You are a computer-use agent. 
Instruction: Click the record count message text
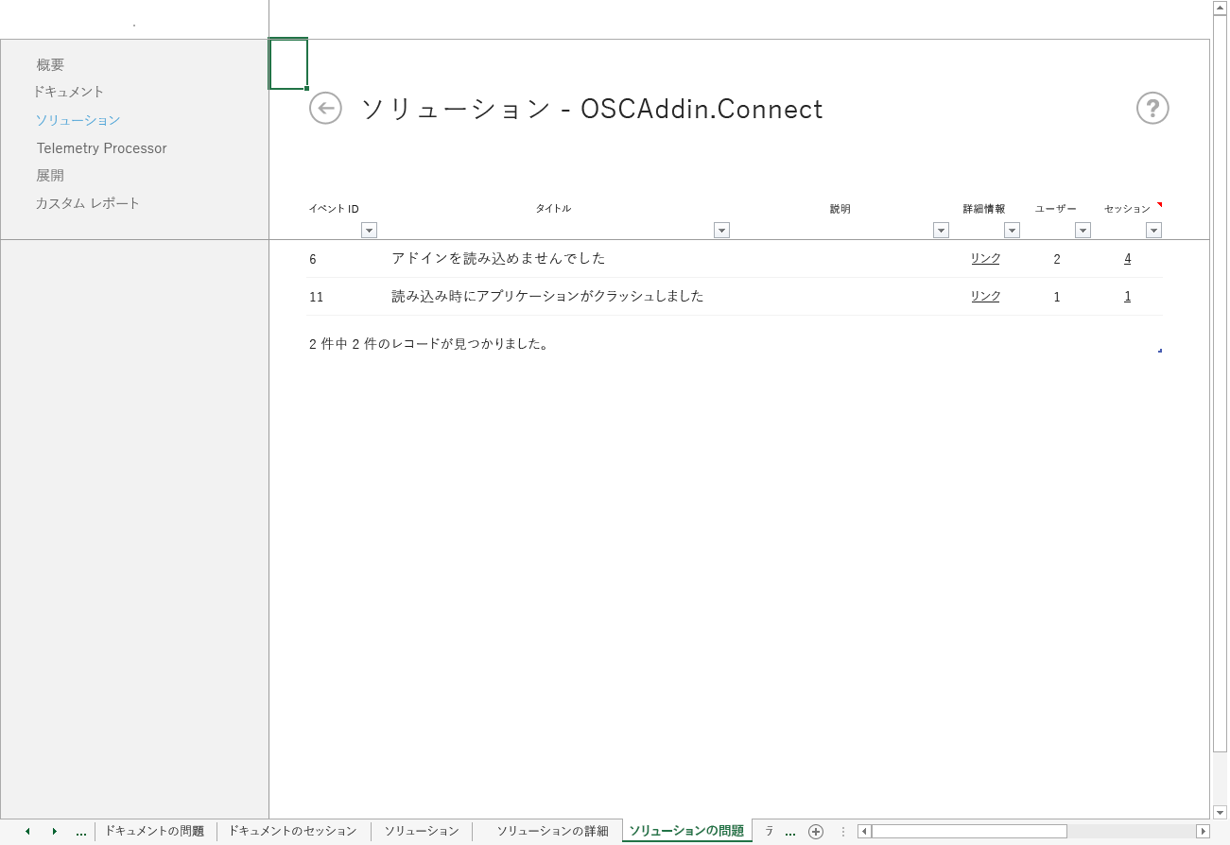[429, 344]
